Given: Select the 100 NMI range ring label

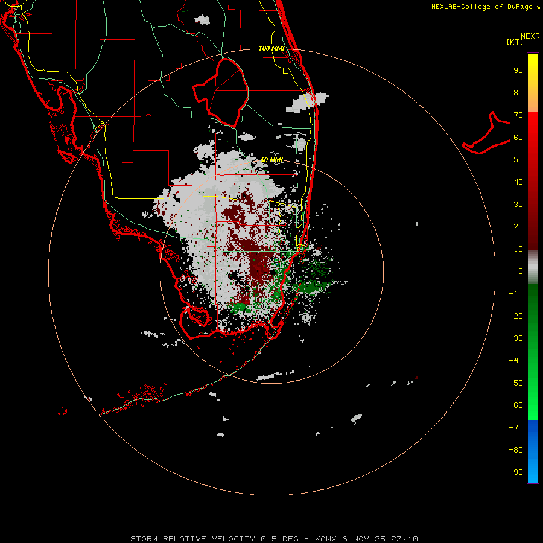Looking at the screenshot, I should [x=272, y=48].
